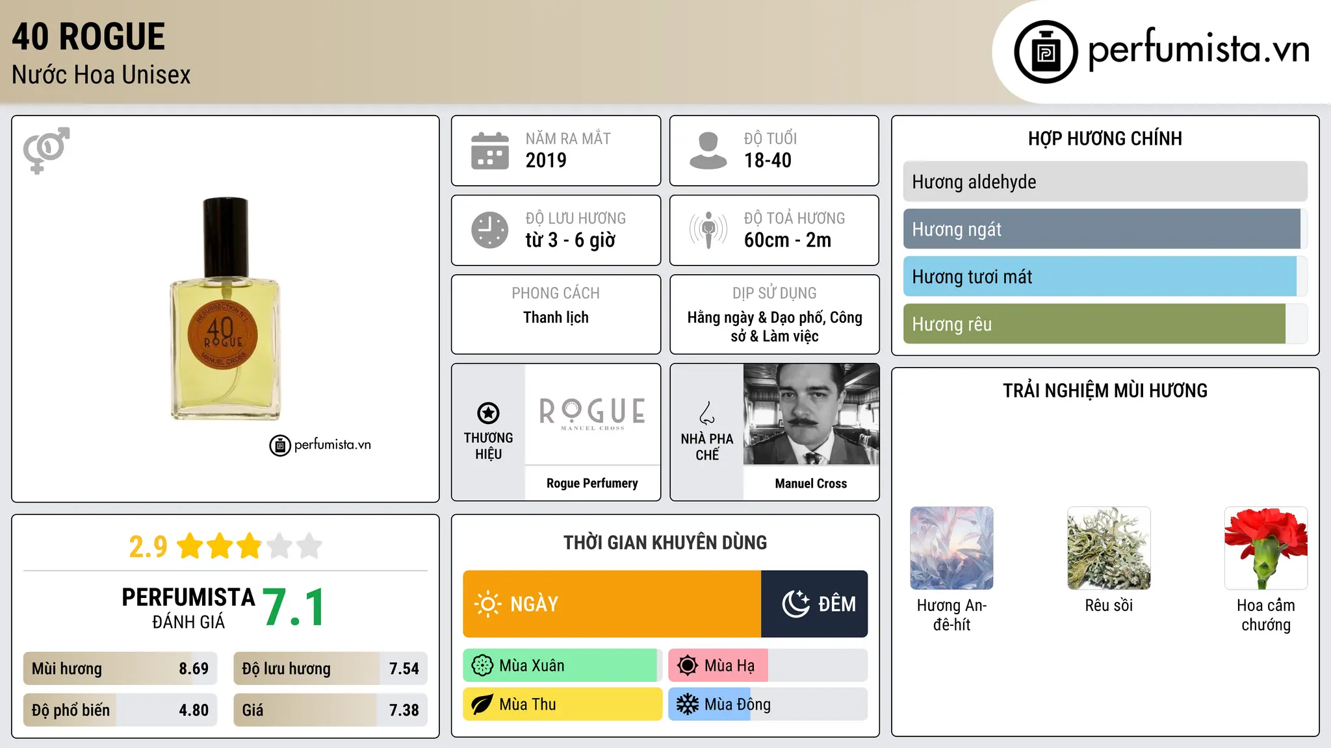Open the Manuel Cross perfumer photo
1331x748 pixels.
[811, 414]
